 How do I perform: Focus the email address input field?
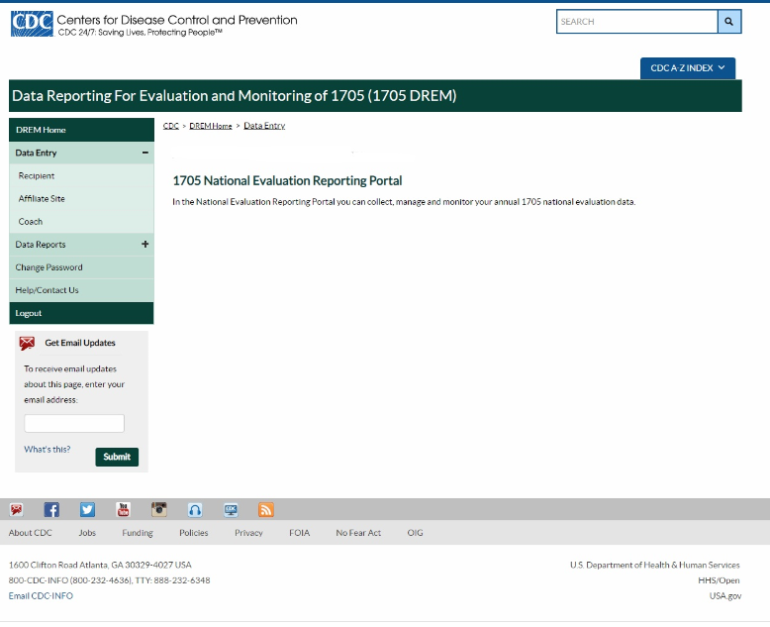[74, 423]
